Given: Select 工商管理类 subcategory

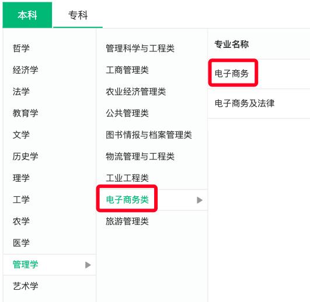Looking at the screenshot, I should pyautogui.click(x=127, y=70).
